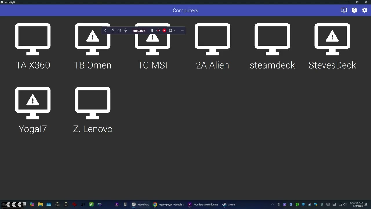Click the recording timer 00:03:08

click(x=139, y=31)
